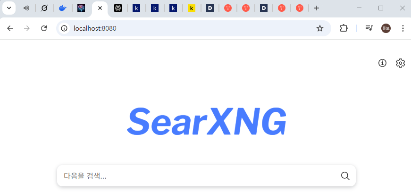Open Chrome's three-dot menu

tap(403, 28)
